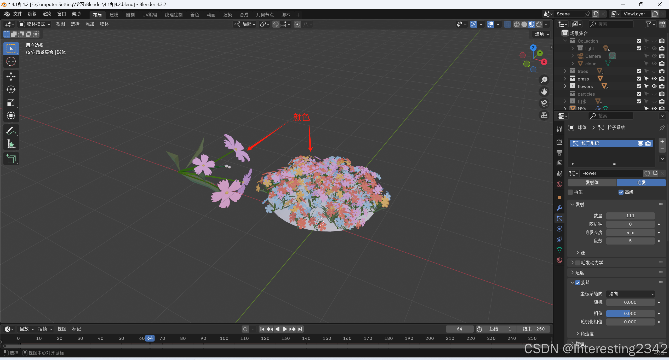Select the Measure ruler tool
The height and width of the screenshot is (360, 669).
tap(11, 144)
